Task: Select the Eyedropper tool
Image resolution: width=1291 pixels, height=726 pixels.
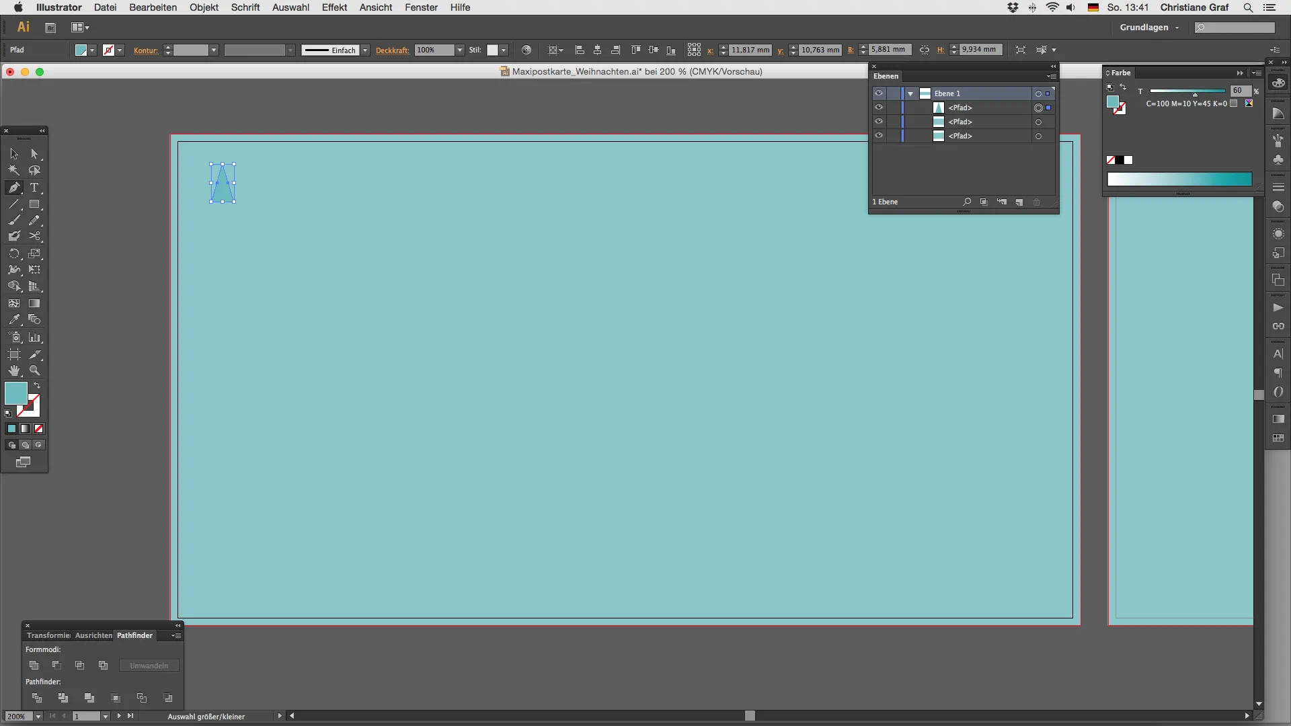Action: tap(14, 320)
